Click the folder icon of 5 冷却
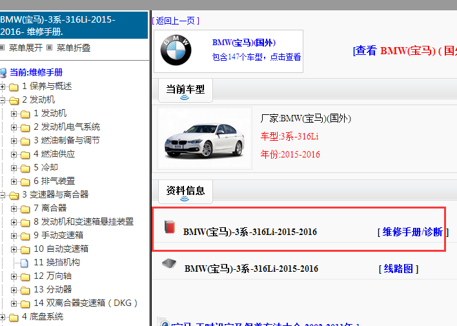Screen dimensions: 457x326 point(25,168)
